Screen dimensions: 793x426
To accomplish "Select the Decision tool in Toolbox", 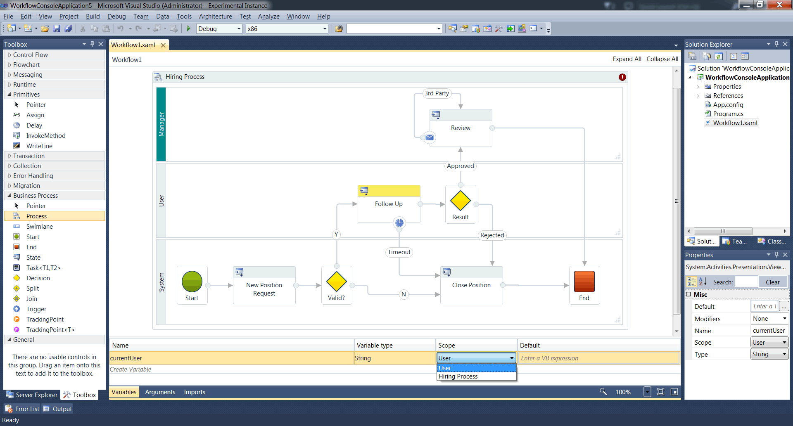I will (55, 278).
